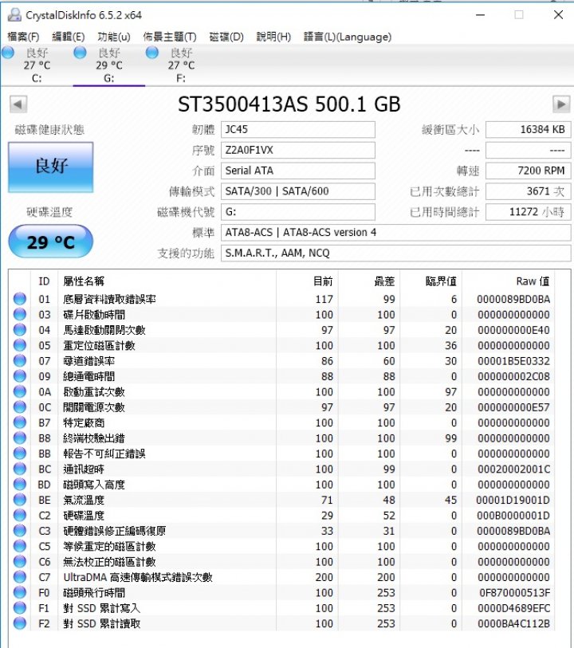Image resolution: width=574 pixels, height=648 pixels.
Task: Click the 屬性名稱 column header
Action: pyautogui.click(x=167, y=281)
